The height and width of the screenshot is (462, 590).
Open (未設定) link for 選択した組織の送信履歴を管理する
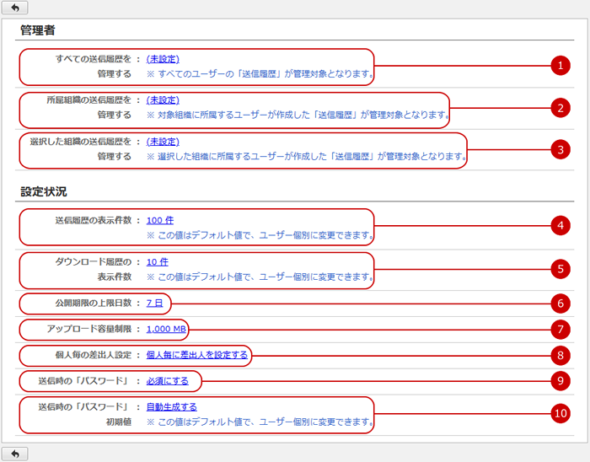coord(163,142)
